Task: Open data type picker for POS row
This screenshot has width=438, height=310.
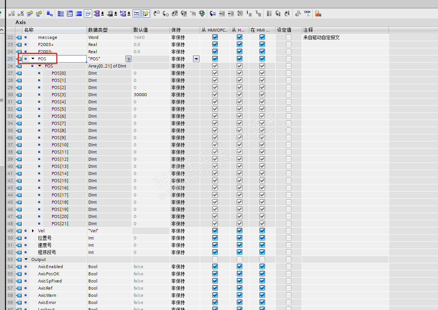Action: point(128,59)
